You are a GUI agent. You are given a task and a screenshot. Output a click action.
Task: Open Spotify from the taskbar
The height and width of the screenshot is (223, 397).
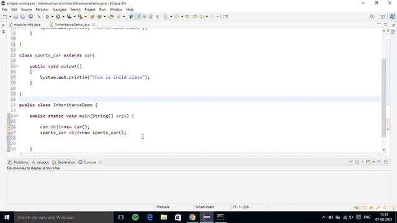(x=135, y=217)
